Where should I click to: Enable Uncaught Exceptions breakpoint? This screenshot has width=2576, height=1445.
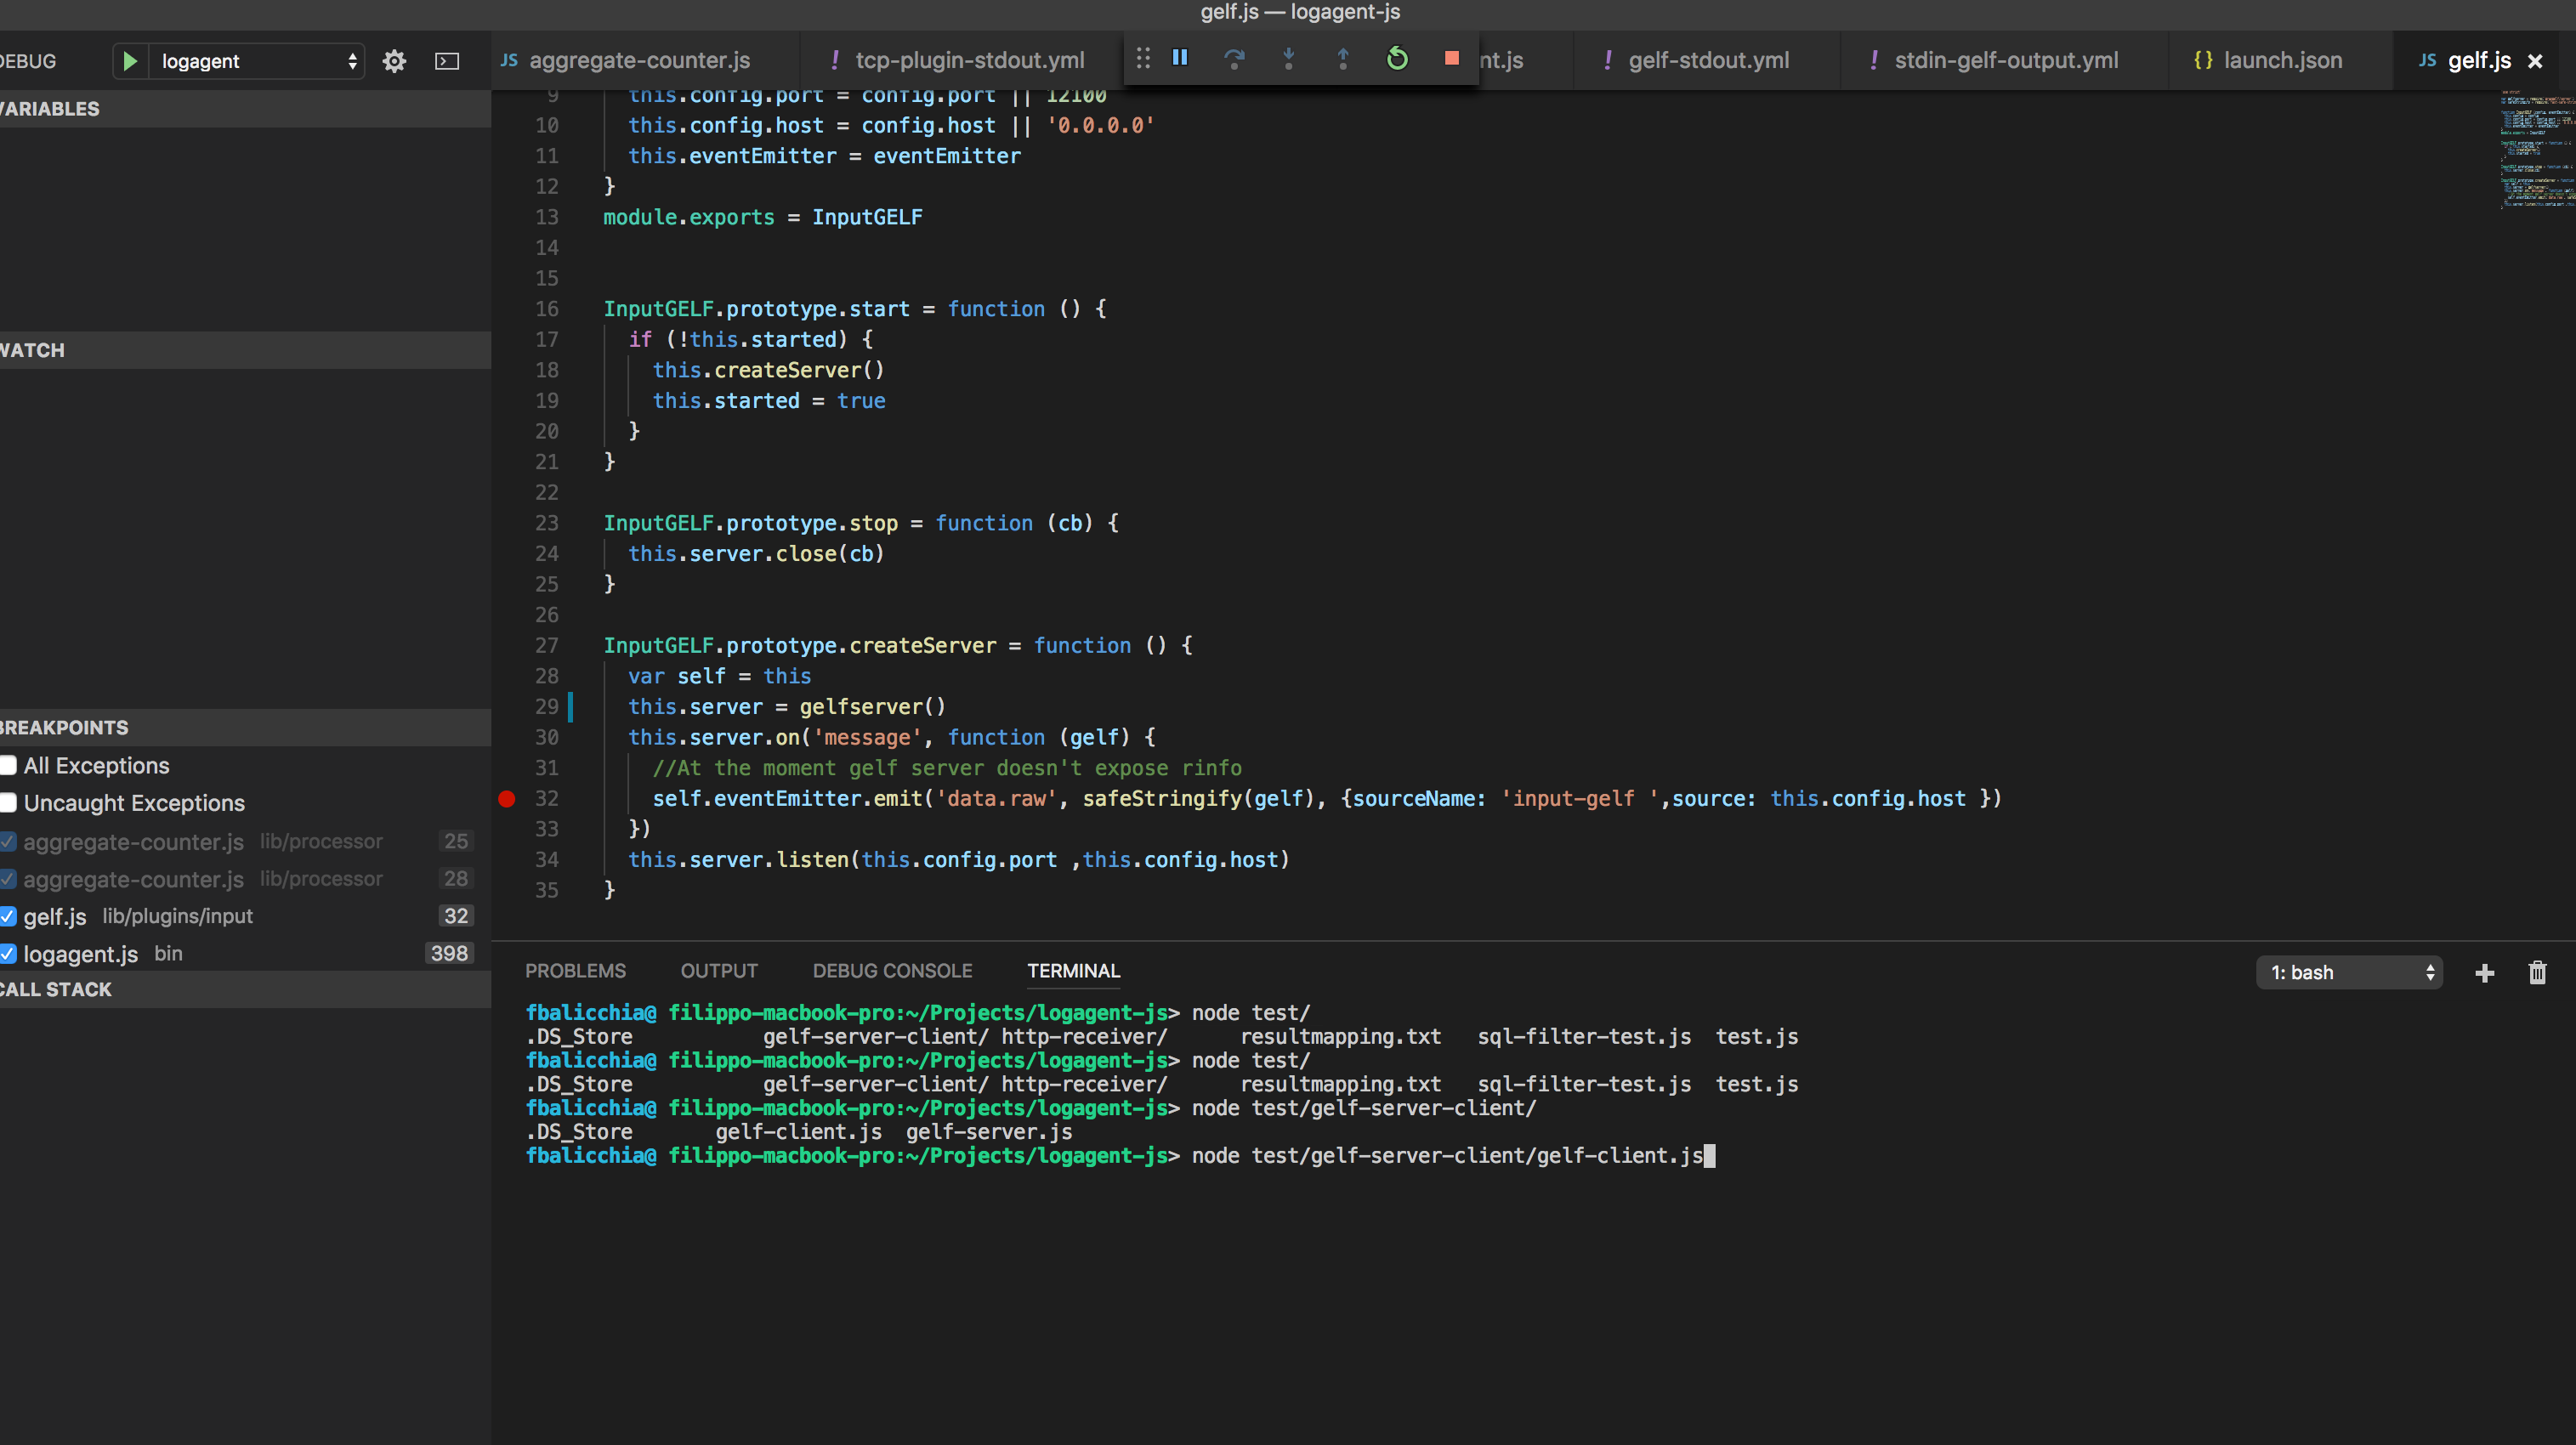click(x=8, y=803)
